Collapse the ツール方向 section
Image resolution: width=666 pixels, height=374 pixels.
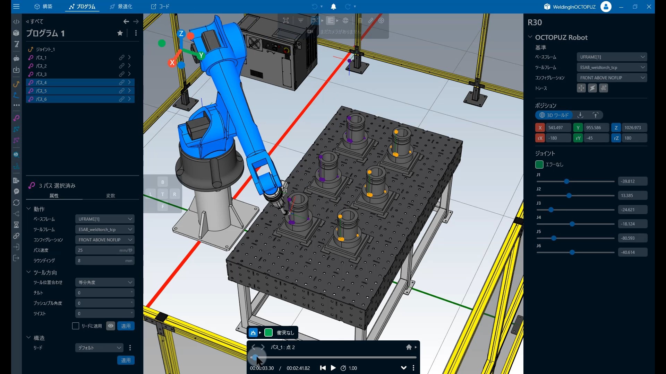click(x=29, y=272)
